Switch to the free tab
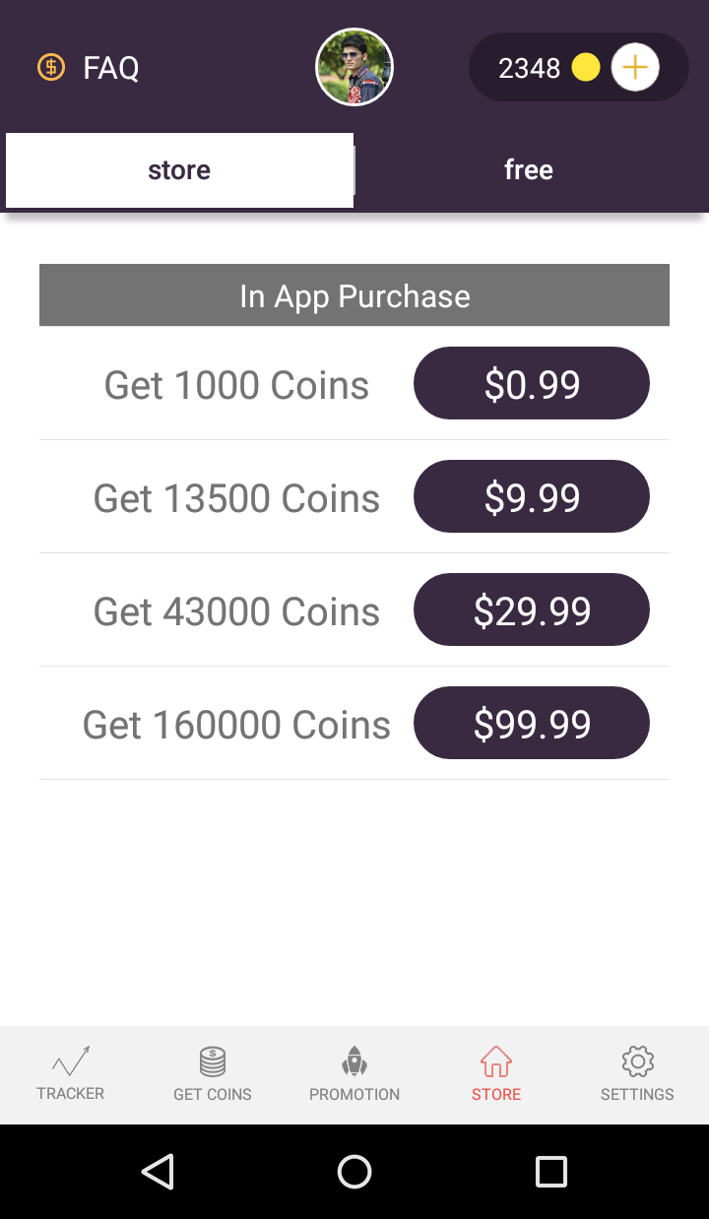This screenshot has height=1219, width=709. 529,170
